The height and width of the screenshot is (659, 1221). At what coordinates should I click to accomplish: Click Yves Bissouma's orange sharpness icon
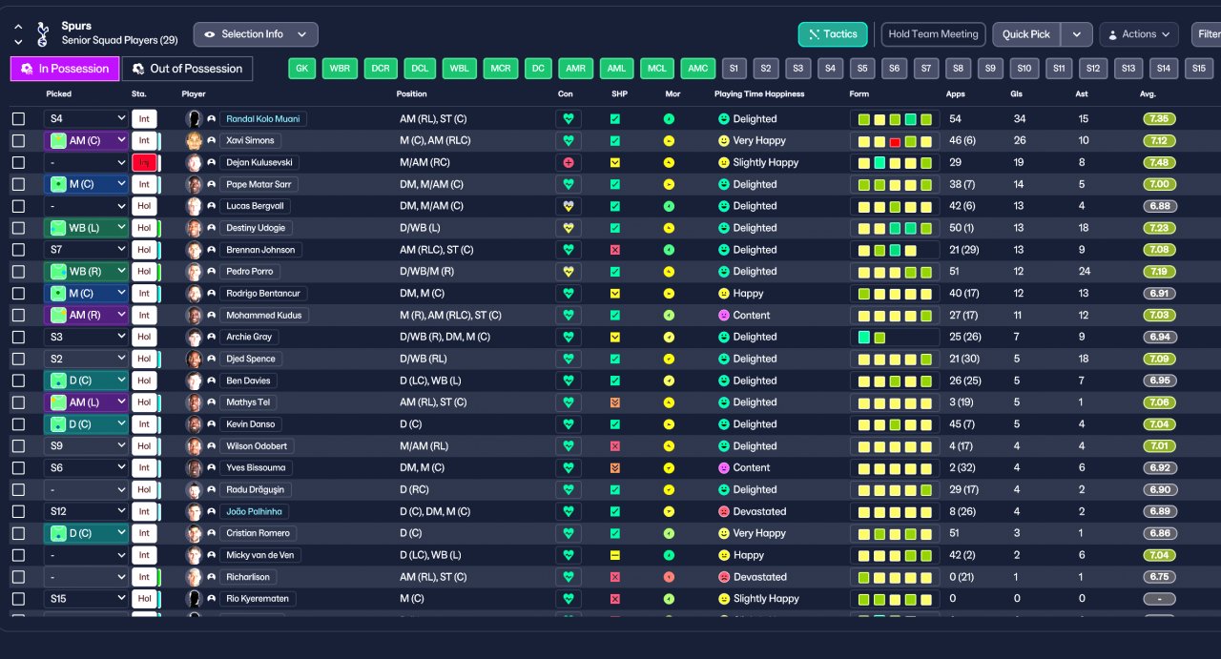coord(615,468)
